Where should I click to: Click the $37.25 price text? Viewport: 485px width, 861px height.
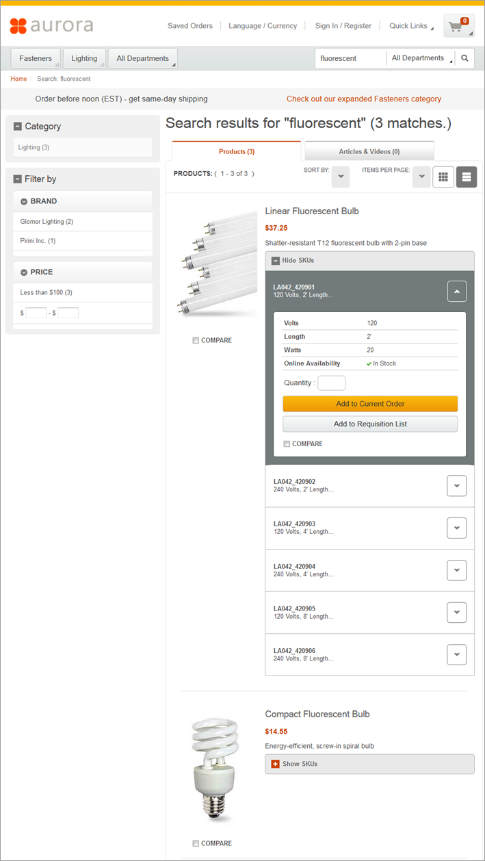[x=276, y=228]
